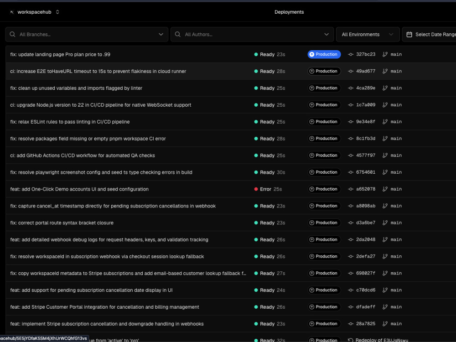Image resolution: width=456 pixels, height=342 pixels.
Task: Click the Error status text for a652078
Action: [265, 189]
